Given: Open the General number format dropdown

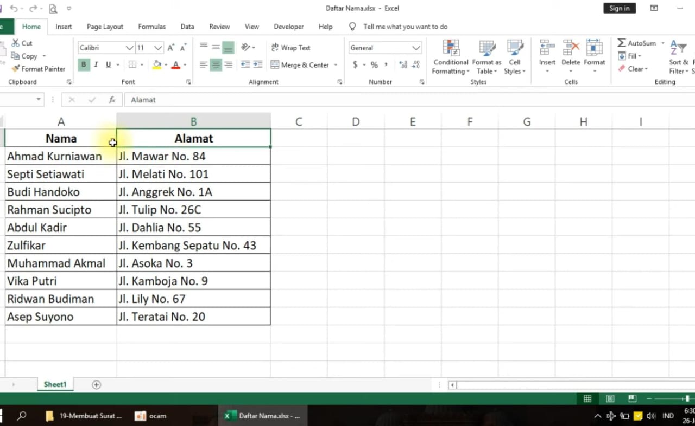Looking at the screenshot, I should click(416, 48).
